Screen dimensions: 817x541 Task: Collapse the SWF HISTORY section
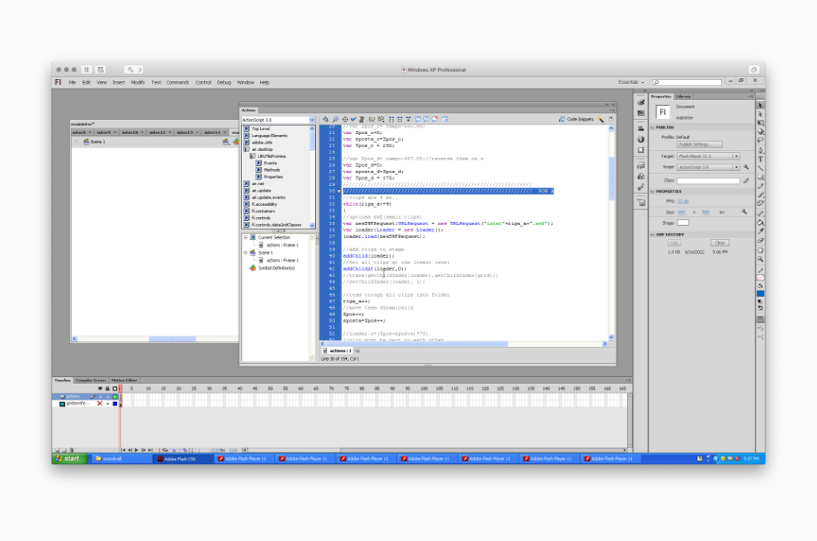[653, 235]
